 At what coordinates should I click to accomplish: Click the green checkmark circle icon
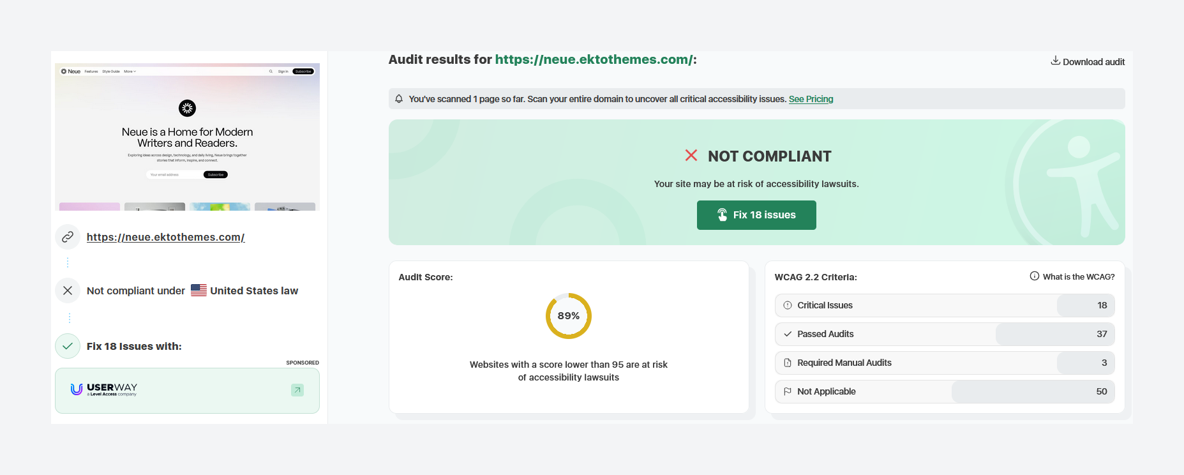[x=68, y=346]
